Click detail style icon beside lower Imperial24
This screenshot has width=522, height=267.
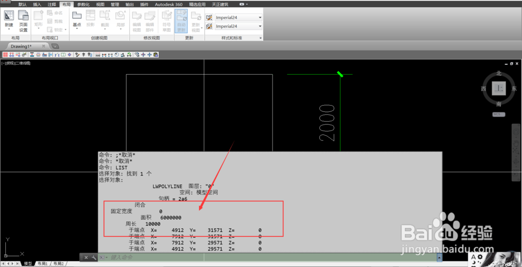point(209,26)
